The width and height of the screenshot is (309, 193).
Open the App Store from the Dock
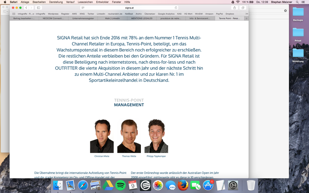[x=208, y=185]
